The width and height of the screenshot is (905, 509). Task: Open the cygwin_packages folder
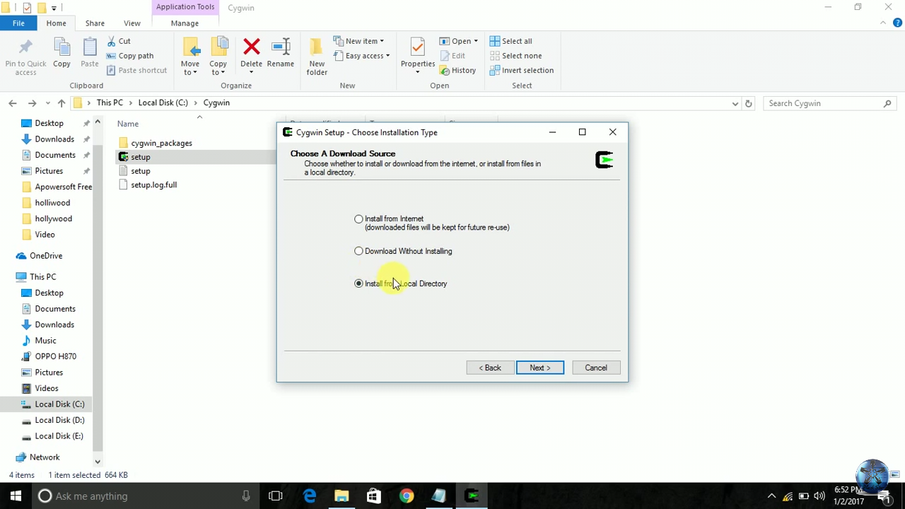point(161,143)
